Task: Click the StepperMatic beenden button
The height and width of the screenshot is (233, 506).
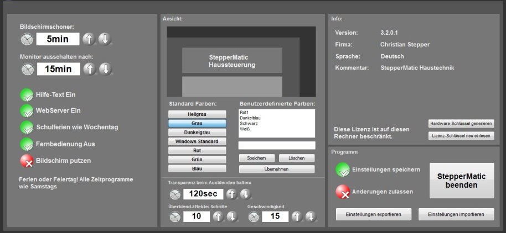Action: click(462, 181)
